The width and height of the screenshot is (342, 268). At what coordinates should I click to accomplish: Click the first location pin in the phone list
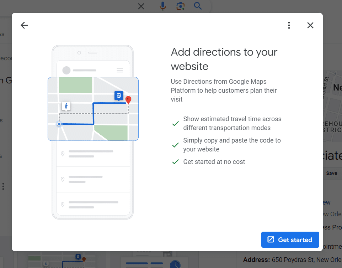coord(63,154)
